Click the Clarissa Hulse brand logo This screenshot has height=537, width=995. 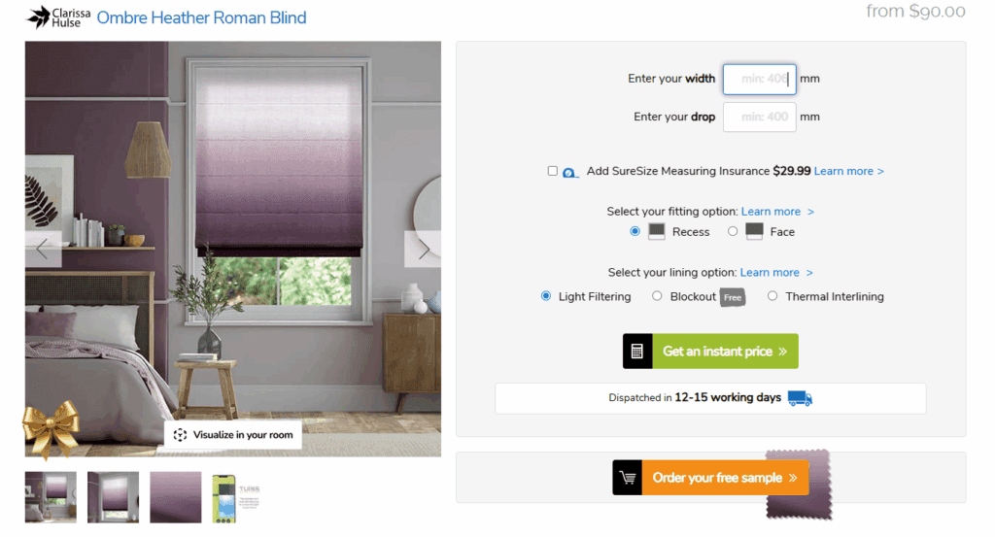(x=58, y=17)
